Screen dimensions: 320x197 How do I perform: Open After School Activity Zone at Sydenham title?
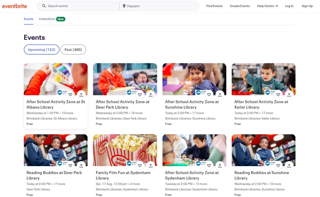pos(192,175)
